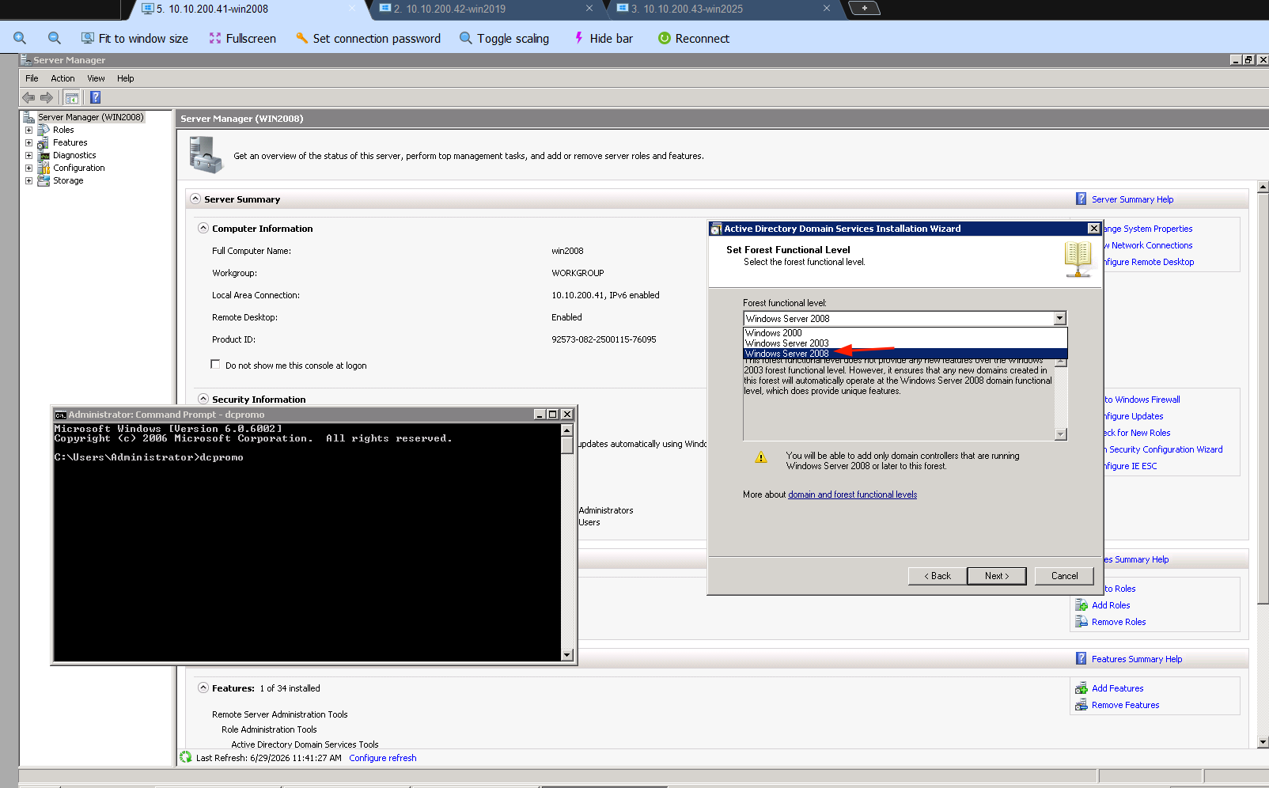Screen dimensions: 1269x788
Task: Click Next in the installation wizard
Action: [997, 576]
